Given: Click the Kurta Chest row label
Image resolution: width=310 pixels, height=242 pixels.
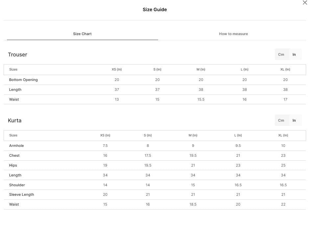Looking at the screenshot, I should pos(14,156).
